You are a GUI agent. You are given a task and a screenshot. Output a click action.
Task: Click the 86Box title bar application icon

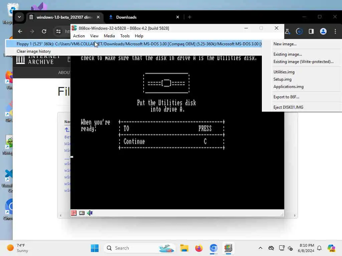74,28
